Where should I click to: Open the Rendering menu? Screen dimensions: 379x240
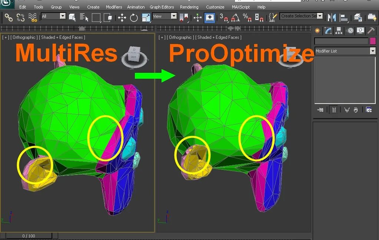pos(189,7)
